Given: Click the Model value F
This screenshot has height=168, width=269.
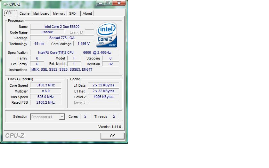Looking at the screenshot, I should [x=74, y=58].
